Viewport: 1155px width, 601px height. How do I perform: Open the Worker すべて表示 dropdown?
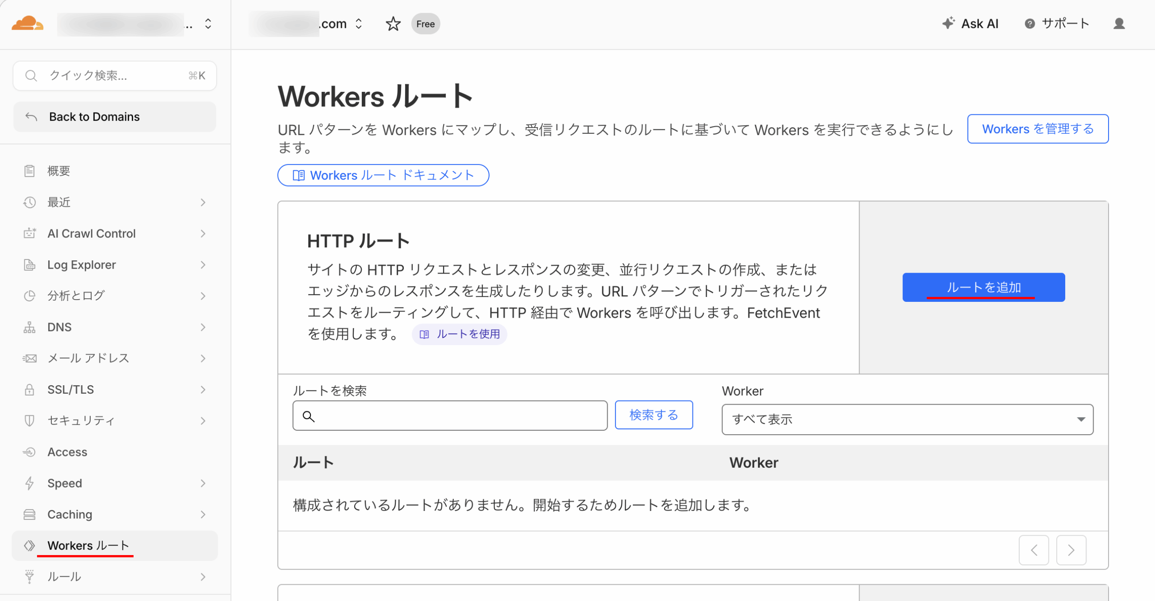click(907, 419)
